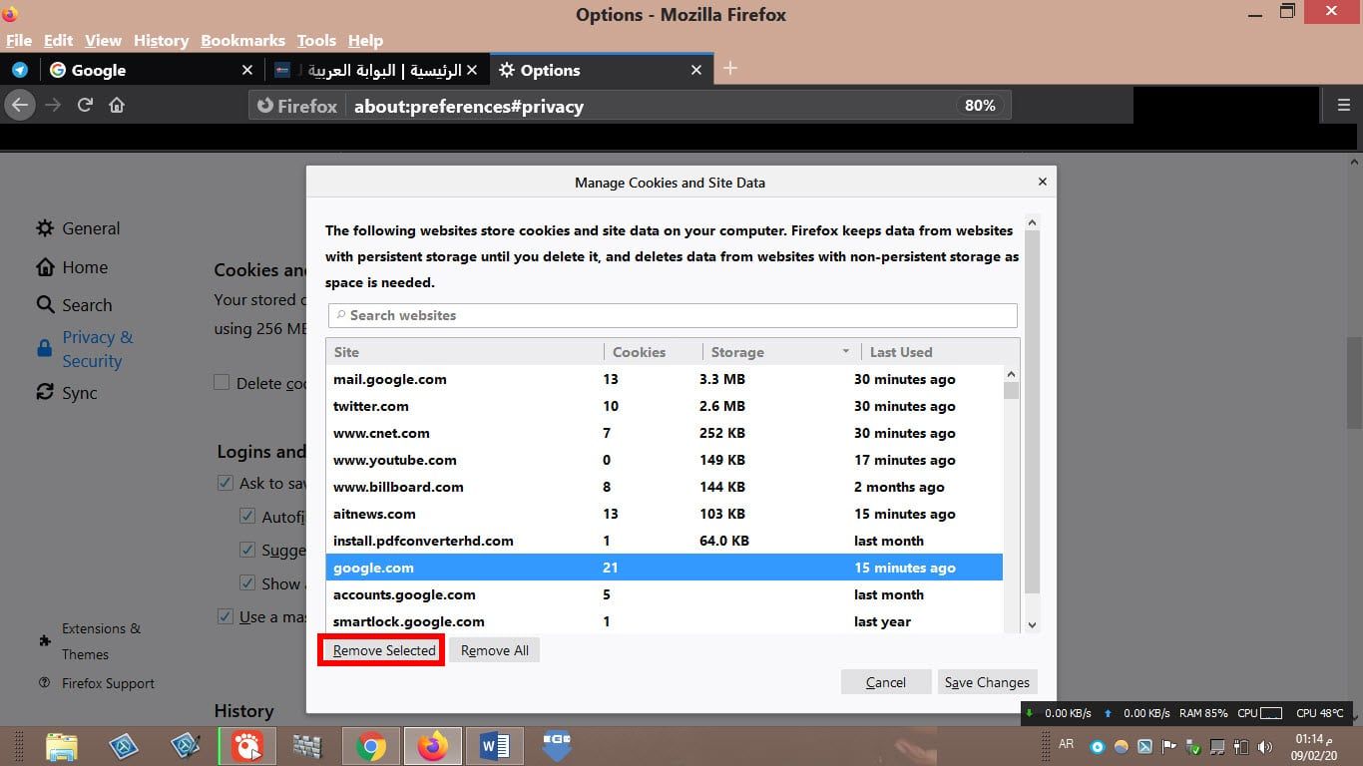The width and height of the screenshot is (1363, 766).
Task: Open Firefox Support link
Action: tap(96, 683)
